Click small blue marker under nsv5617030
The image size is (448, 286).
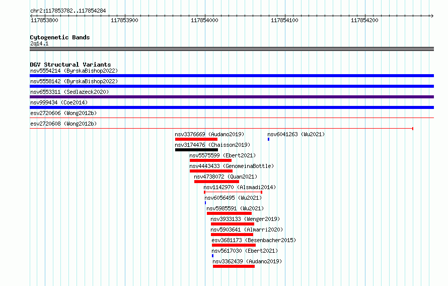click(212, 256)
